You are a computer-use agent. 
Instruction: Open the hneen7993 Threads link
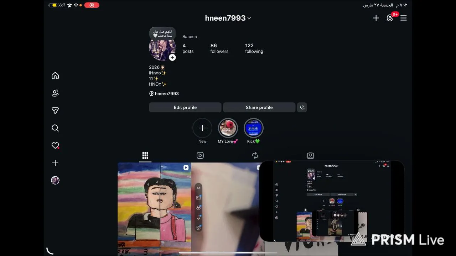[x=164, y=94]
